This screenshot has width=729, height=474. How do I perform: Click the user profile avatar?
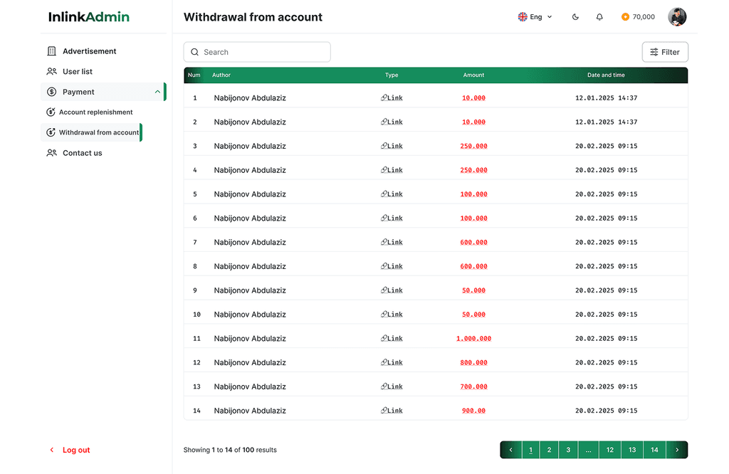pyautogui.click(x=677, y=17)
